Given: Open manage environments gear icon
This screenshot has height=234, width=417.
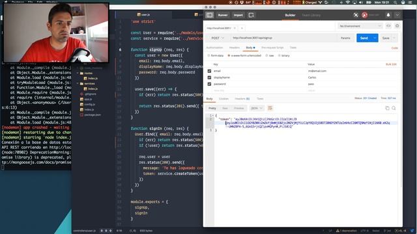Looking at the screenshot, I should pyautogui.click(x=397, y=26).
